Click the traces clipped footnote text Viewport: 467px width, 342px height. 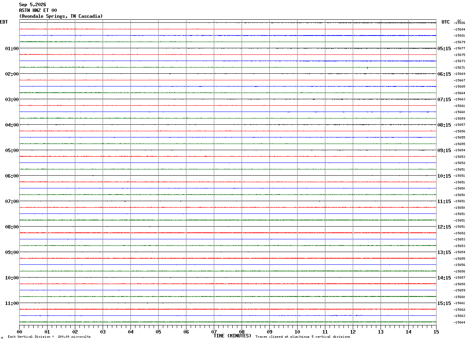pos(303,337)
